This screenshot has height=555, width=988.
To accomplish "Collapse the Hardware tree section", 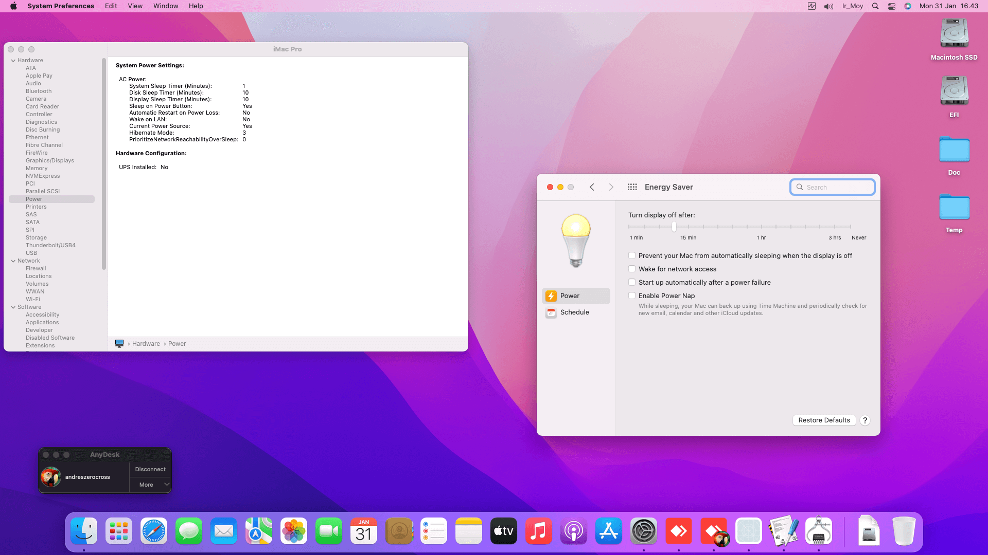I will point(13,61).
